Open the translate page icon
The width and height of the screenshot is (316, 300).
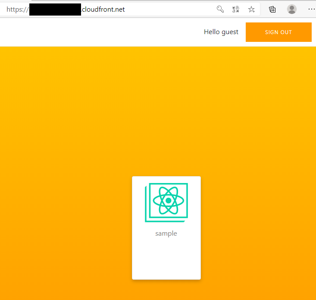tap(235, 9)
